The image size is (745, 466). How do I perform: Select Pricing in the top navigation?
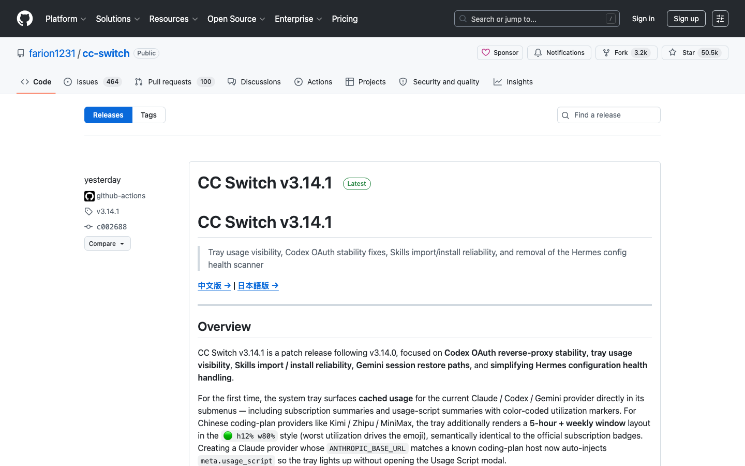tap(345, 19)
